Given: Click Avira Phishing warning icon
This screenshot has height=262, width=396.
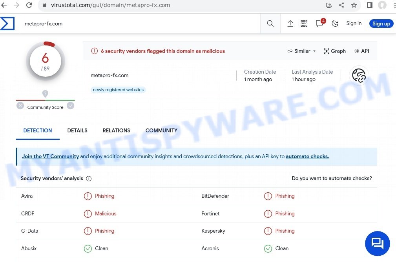Looking at the screenshot, I should click(x=88, y=196).
